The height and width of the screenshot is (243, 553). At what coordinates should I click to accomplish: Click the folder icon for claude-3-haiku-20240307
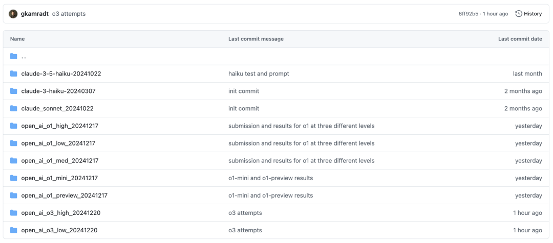coord(14,91)
